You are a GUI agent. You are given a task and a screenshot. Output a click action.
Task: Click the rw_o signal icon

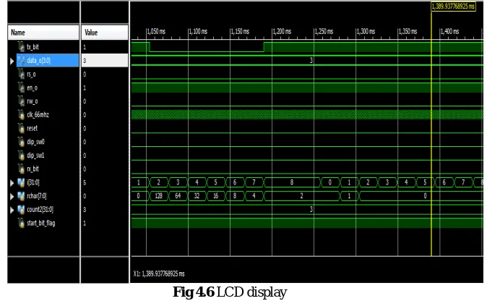click(x=21, y=101)
